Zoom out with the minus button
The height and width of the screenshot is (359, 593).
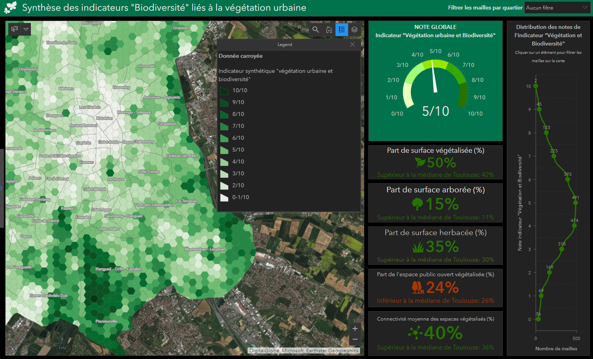[x=354, y=339]
